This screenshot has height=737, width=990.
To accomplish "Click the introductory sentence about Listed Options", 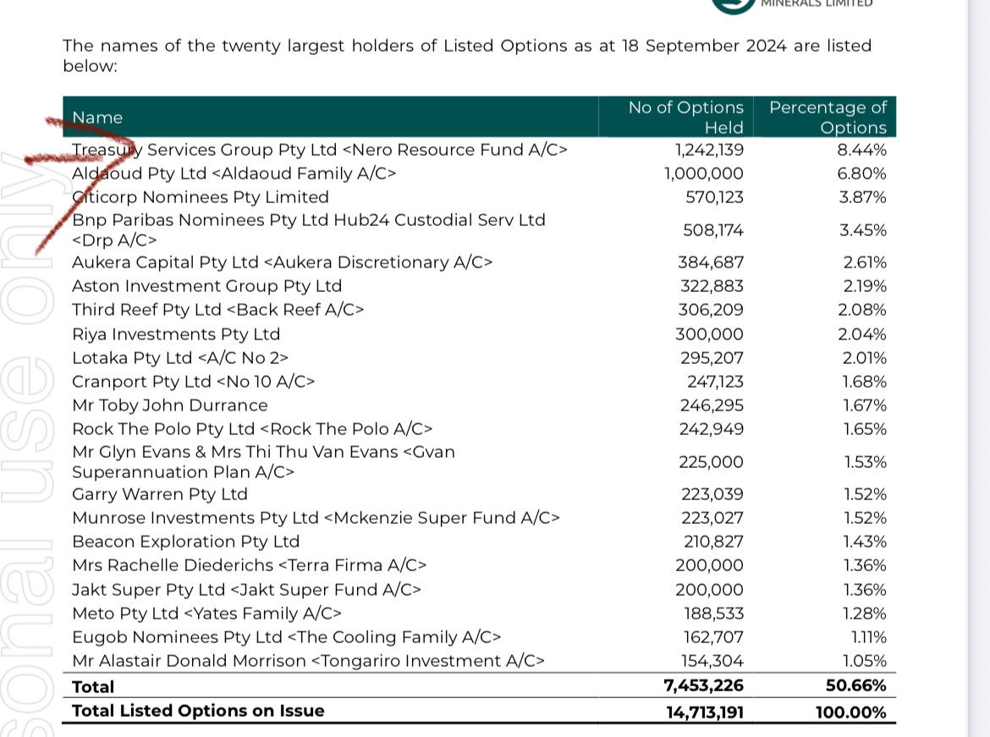I will pos(467,56).
